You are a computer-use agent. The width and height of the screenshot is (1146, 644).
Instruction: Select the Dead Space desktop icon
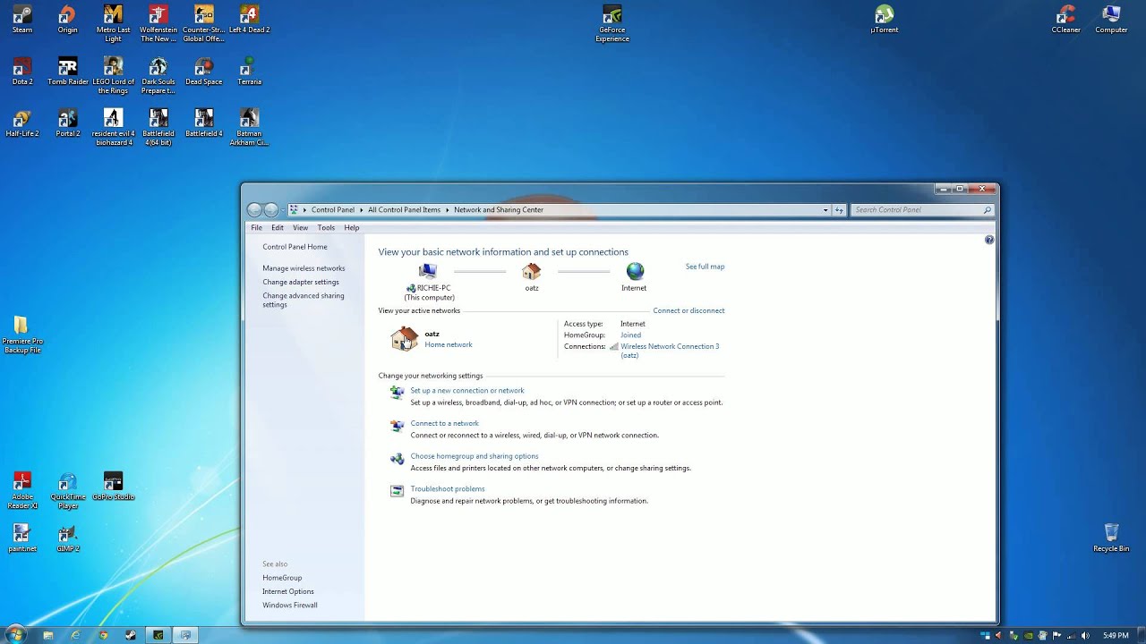pyautogui.click(x=203, y=72)
